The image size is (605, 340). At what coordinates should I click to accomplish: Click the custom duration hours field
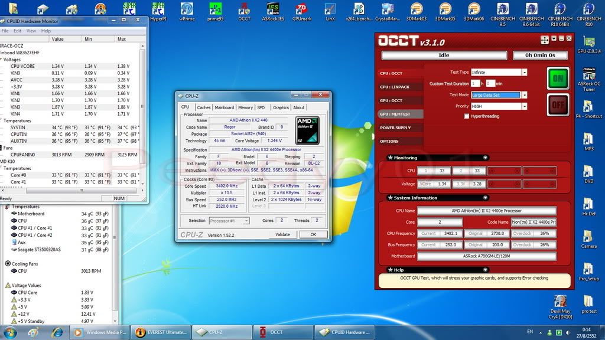click(475, 83)
